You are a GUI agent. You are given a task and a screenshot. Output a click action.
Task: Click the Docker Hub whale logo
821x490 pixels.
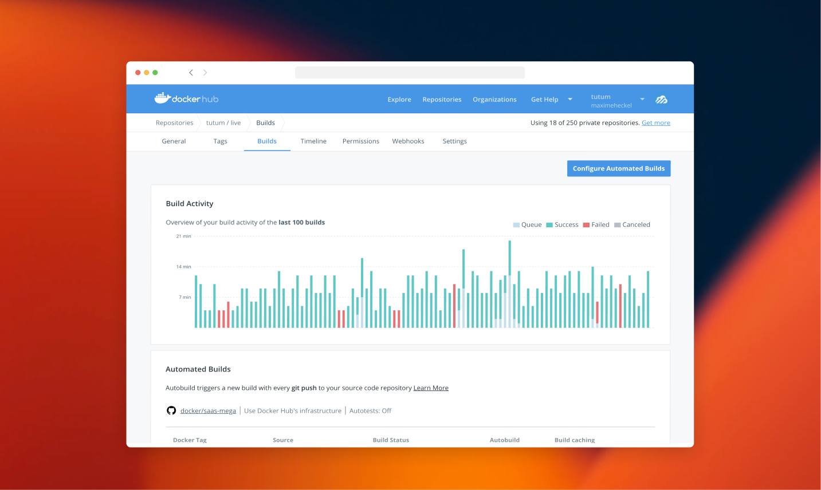(x=163, y=98)
